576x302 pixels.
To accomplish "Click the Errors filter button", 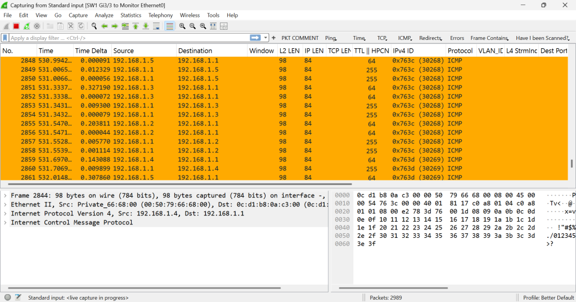I will point(457,38).
